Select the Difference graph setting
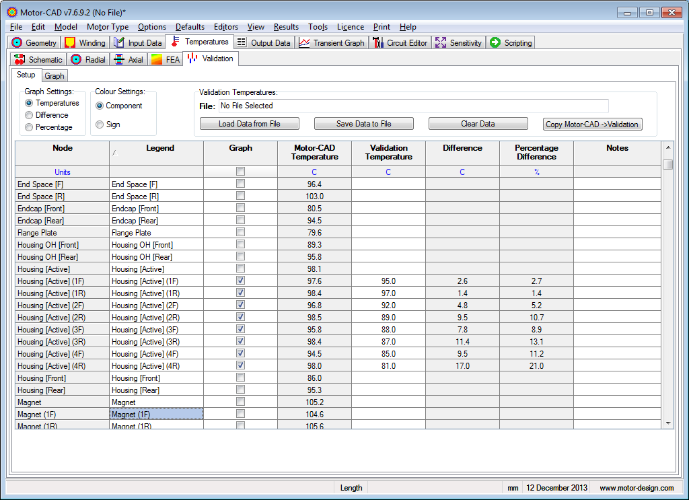 coord(29,115)
